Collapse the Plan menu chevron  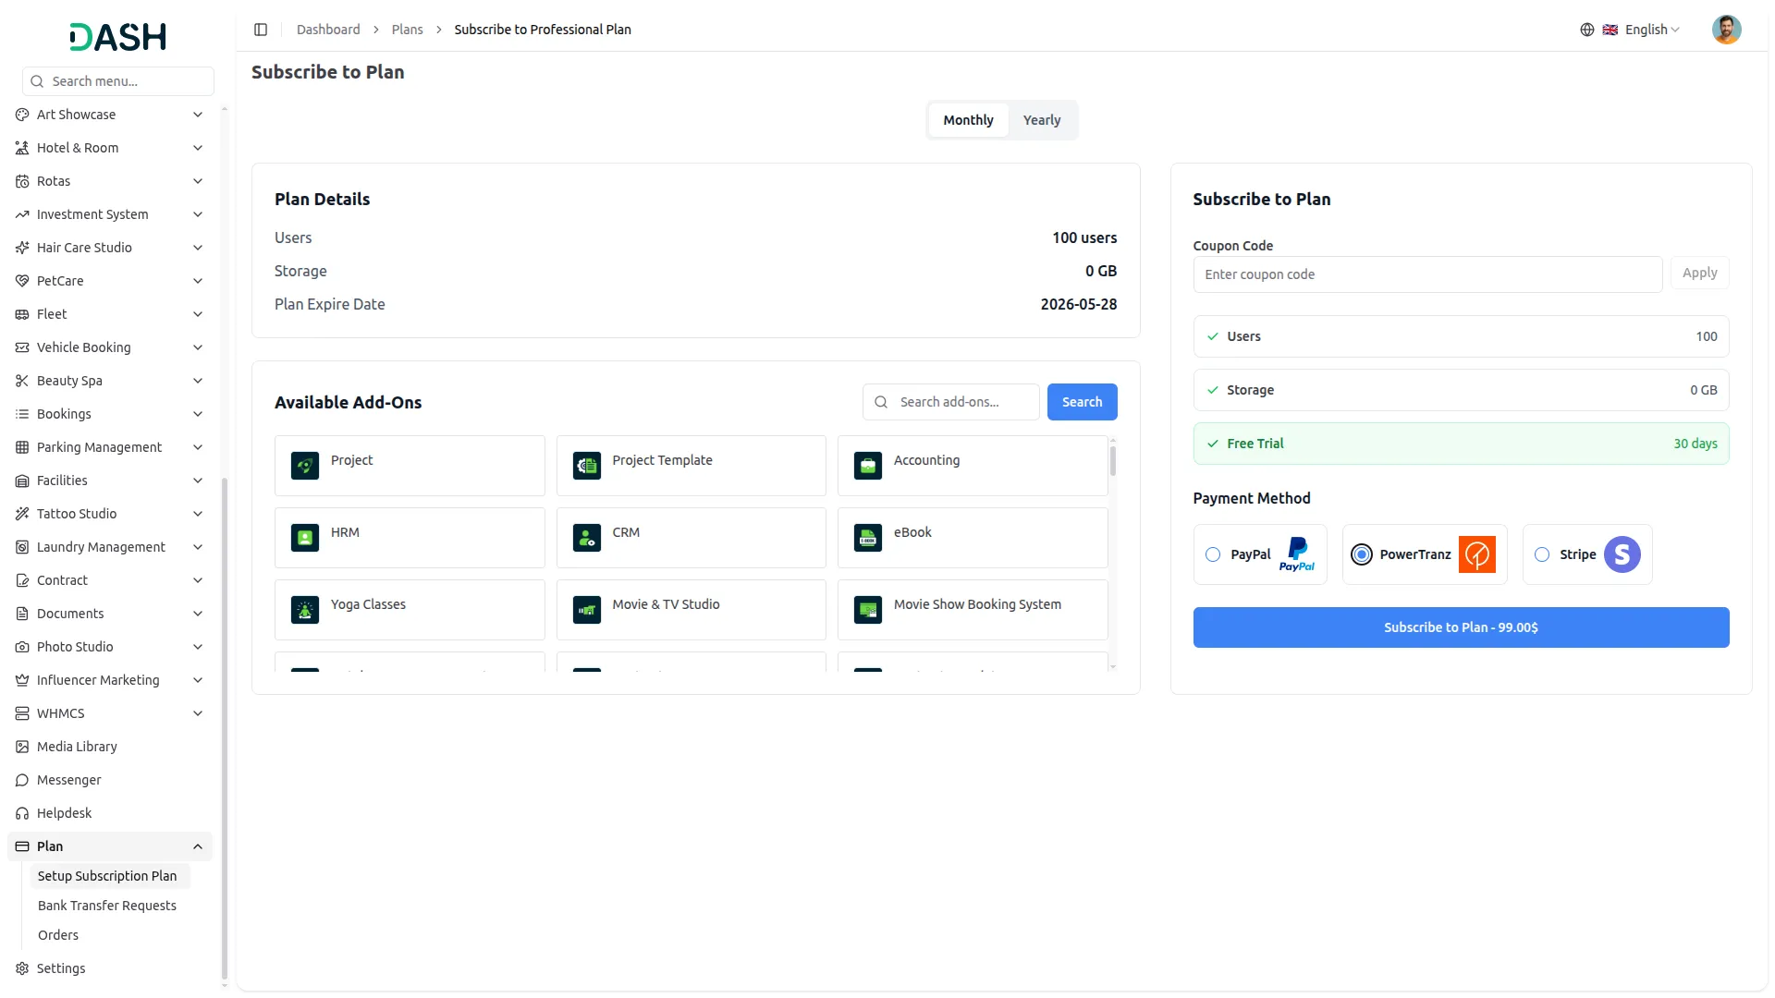pos(198,846)
